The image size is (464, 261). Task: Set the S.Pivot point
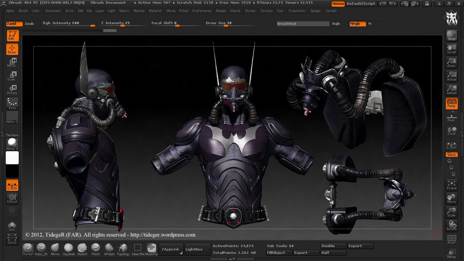12,198
